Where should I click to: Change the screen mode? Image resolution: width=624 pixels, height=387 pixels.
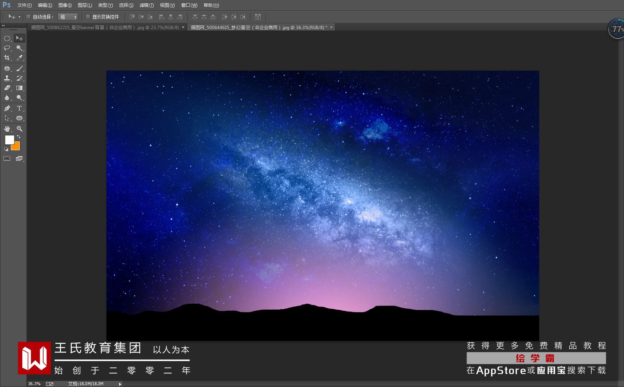(x=19, y=159)
